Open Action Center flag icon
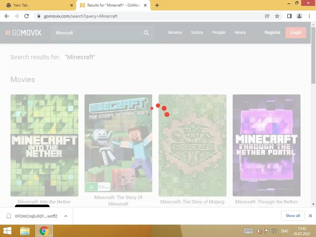Screen dimensions: 316x237 [x=267, y=231]
